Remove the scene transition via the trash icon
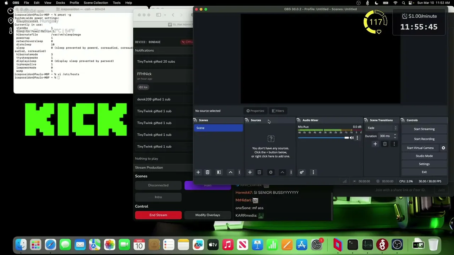 click(x=385, y=144)
